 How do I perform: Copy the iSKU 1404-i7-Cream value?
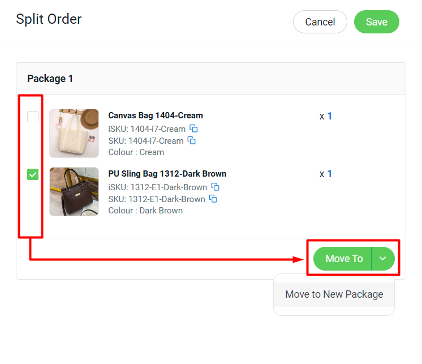coord(193,129)
